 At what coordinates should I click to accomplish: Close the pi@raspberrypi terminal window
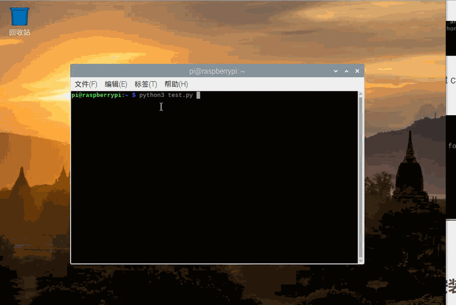point(357,71)
